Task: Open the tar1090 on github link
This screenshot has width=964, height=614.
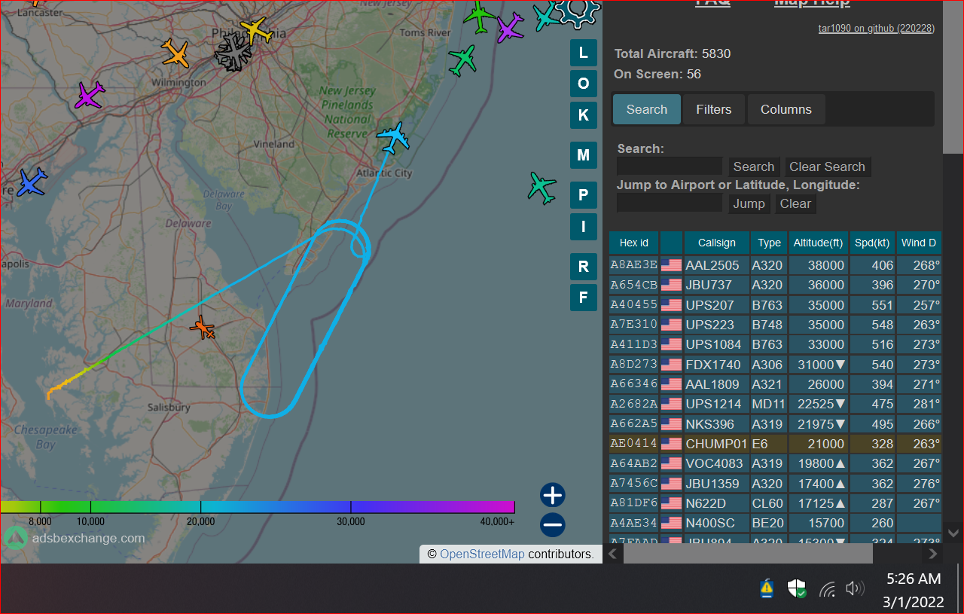Action: tap(877, 28)
